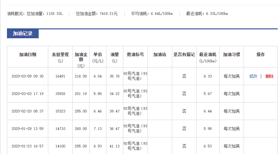The height and width of the screenshot is (154, 278).
Task: Click the 修改 link in the first row
Action: click(253, 76)
